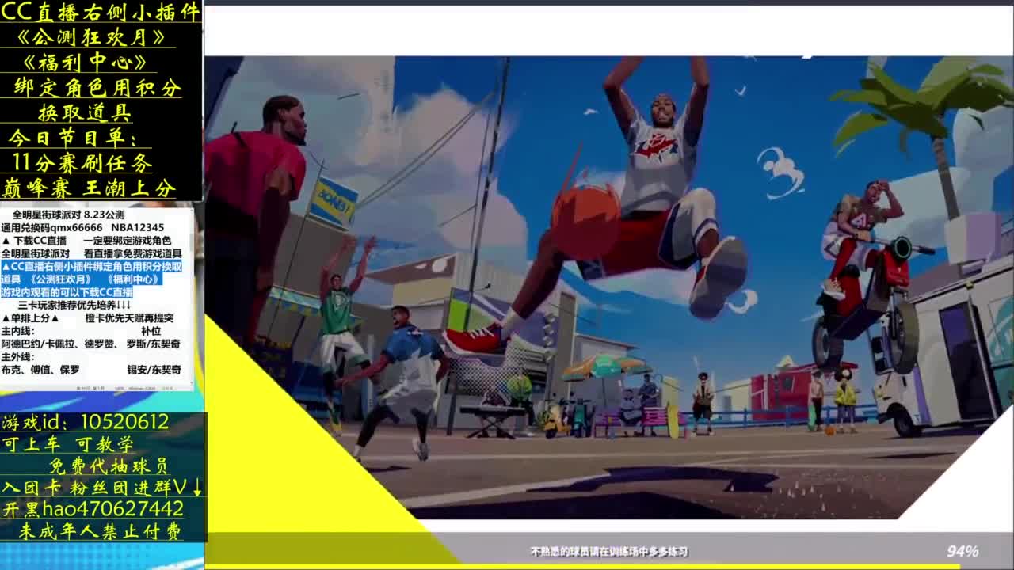This screenshot has width=1014, height=570.
Task: Click '▲单排上分▲' in the note
Action: 30,318
